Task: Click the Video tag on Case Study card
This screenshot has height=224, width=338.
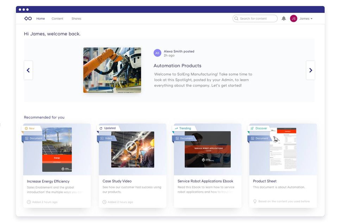Action: point(107,138)
